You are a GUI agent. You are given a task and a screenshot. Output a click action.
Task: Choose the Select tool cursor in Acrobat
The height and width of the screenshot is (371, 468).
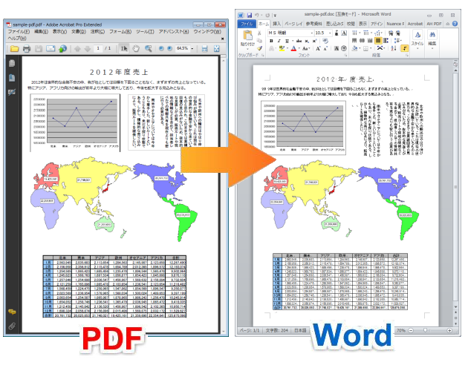[x=125, y=49]
